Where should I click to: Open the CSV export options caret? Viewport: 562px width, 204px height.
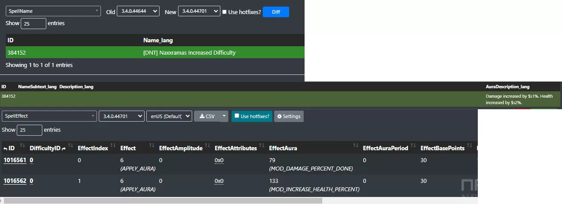(x=224, y=116)
